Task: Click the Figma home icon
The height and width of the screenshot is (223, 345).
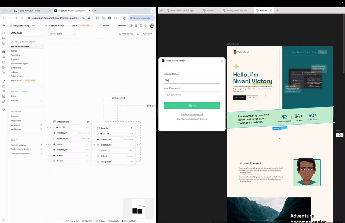Action: (161, 11)
